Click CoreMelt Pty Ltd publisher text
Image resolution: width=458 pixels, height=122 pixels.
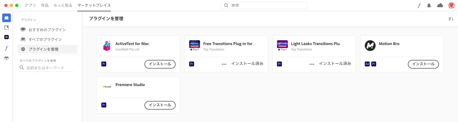(127, 49)
